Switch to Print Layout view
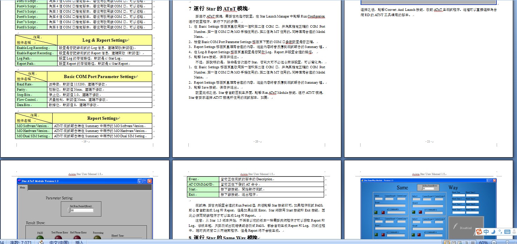 447,242
